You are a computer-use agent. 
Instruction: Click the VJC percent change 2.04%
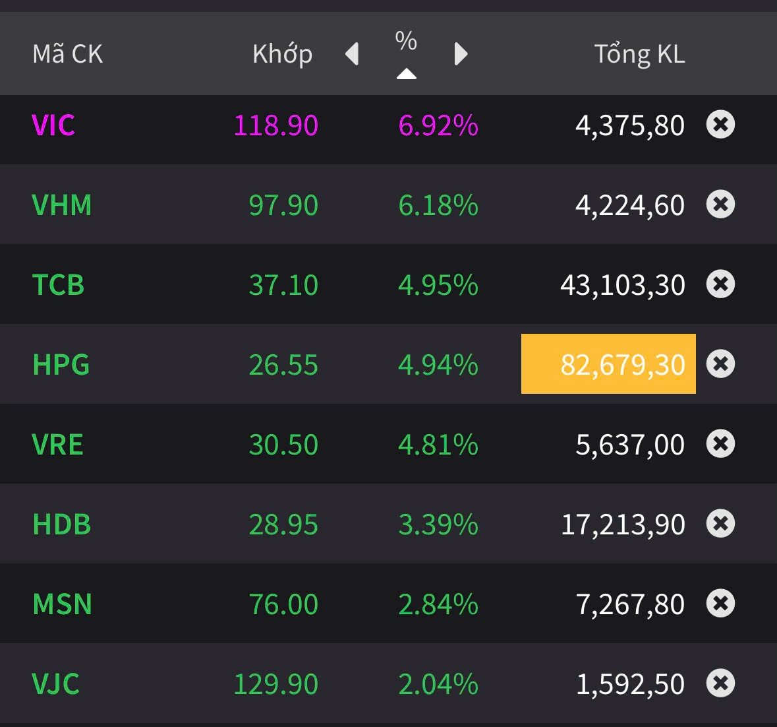[438, 684]
